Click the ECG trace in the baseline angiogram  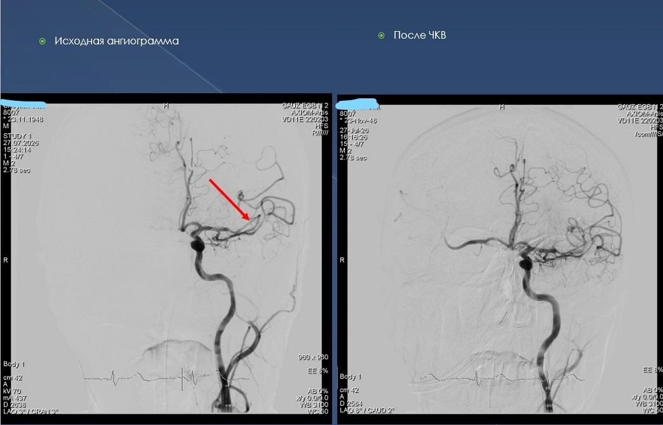167,377
